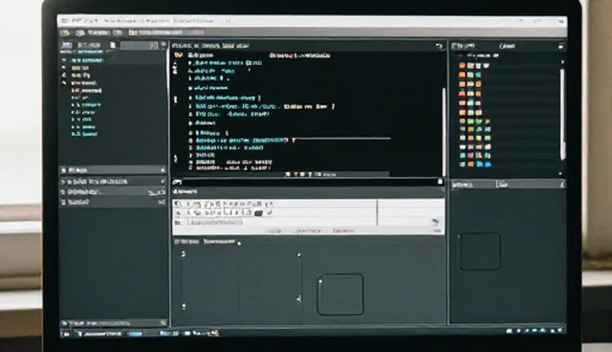The image size is (612, 352).
Task: Click the icon at the left panel footer's left end
Action: (64, 323)
